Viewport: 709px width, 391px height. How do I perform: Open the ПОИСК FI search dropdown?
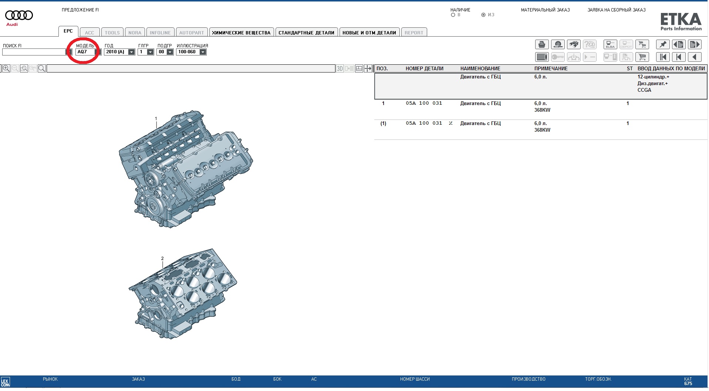tap(68, 52)
